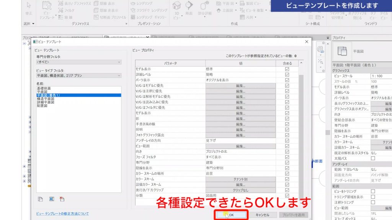Image resolution: width=392 pixels, height=220 pixels.
Task: Click the duplicate view template icon
Action: 40,199
